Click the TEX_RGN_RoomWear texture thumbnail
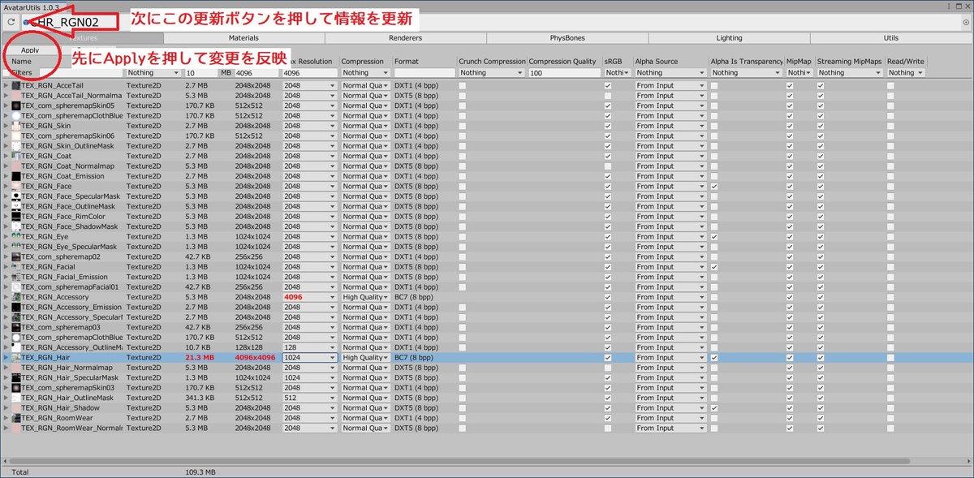Image resolution: width=974 pixels, height=478 pixels. [x=15, y=418]
